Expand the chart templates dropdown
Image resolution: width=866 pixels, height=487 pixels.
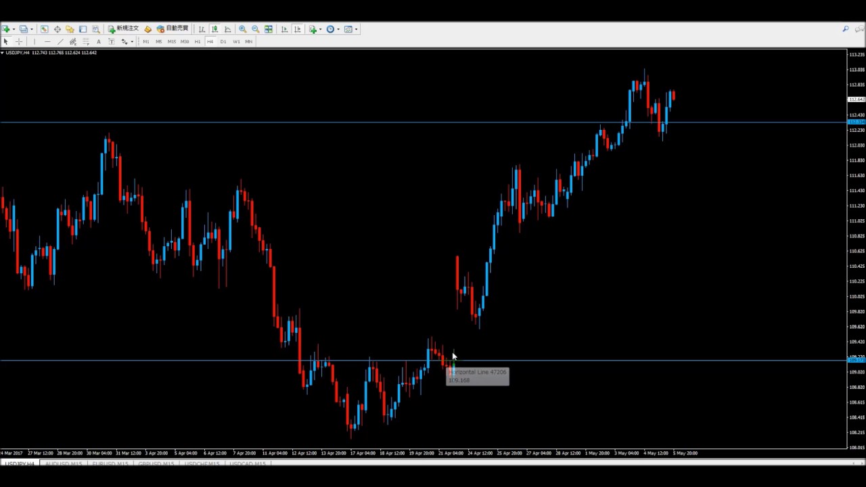point(350,29)
